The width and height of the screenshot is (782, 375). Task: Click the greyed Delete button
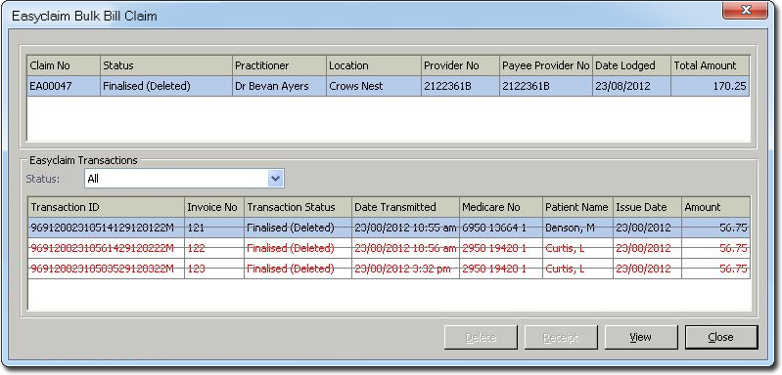[481, 337]
